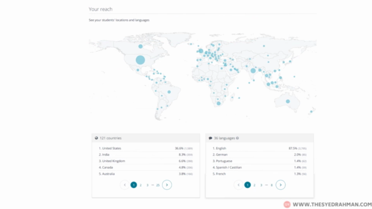Click previous page arrow in languages list
Viewport: 372px width, 209px height.
(238, 185)
